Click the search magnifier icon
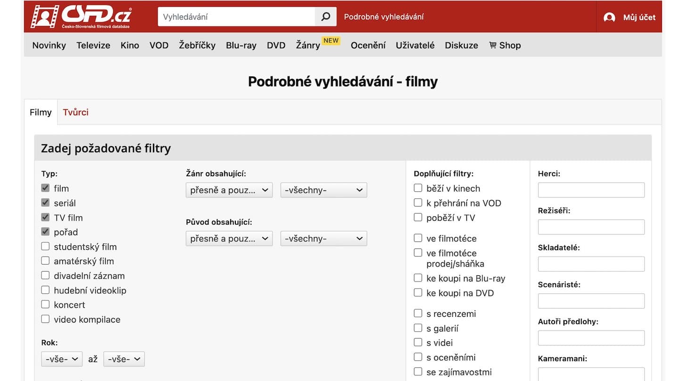The height and width of the screenshot is (381, 679). 326,17
